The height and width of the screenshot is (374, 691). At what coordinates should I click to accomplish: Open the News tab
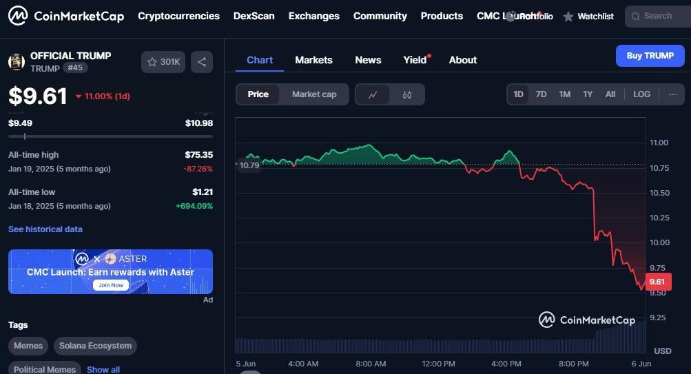point(368,60)
